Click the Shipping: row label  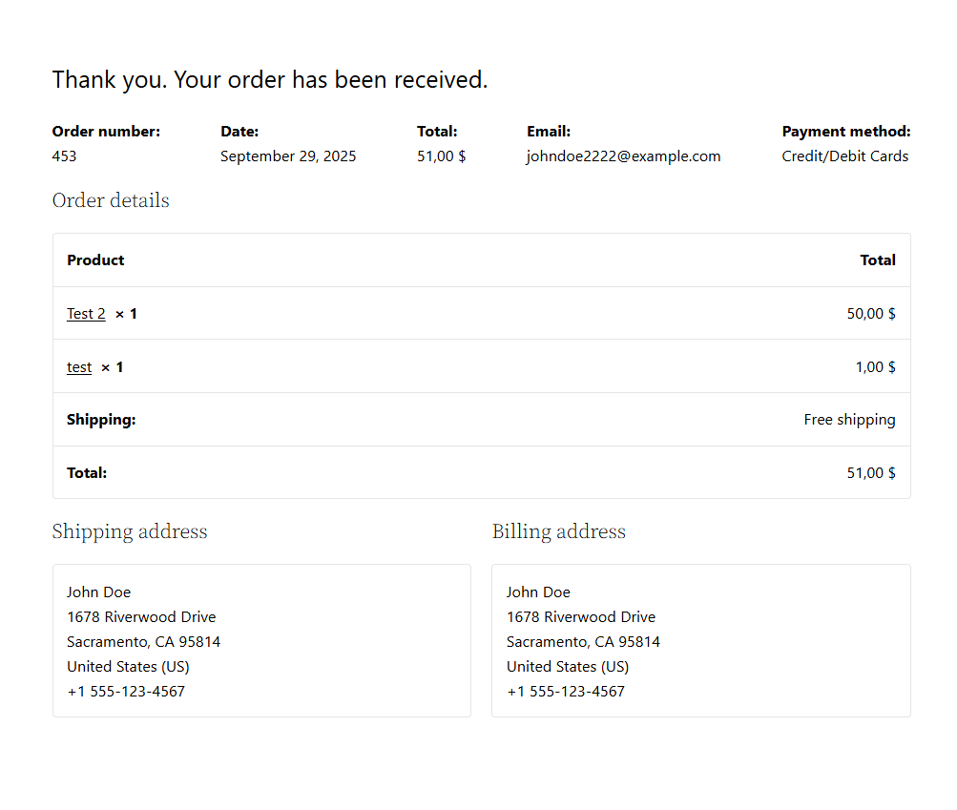[x=101, y=420]
